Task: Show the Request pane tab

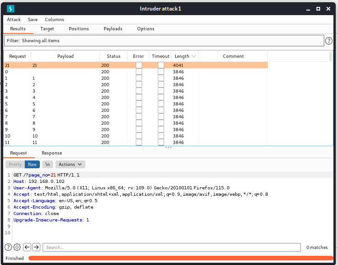Action: pos(18,153)
